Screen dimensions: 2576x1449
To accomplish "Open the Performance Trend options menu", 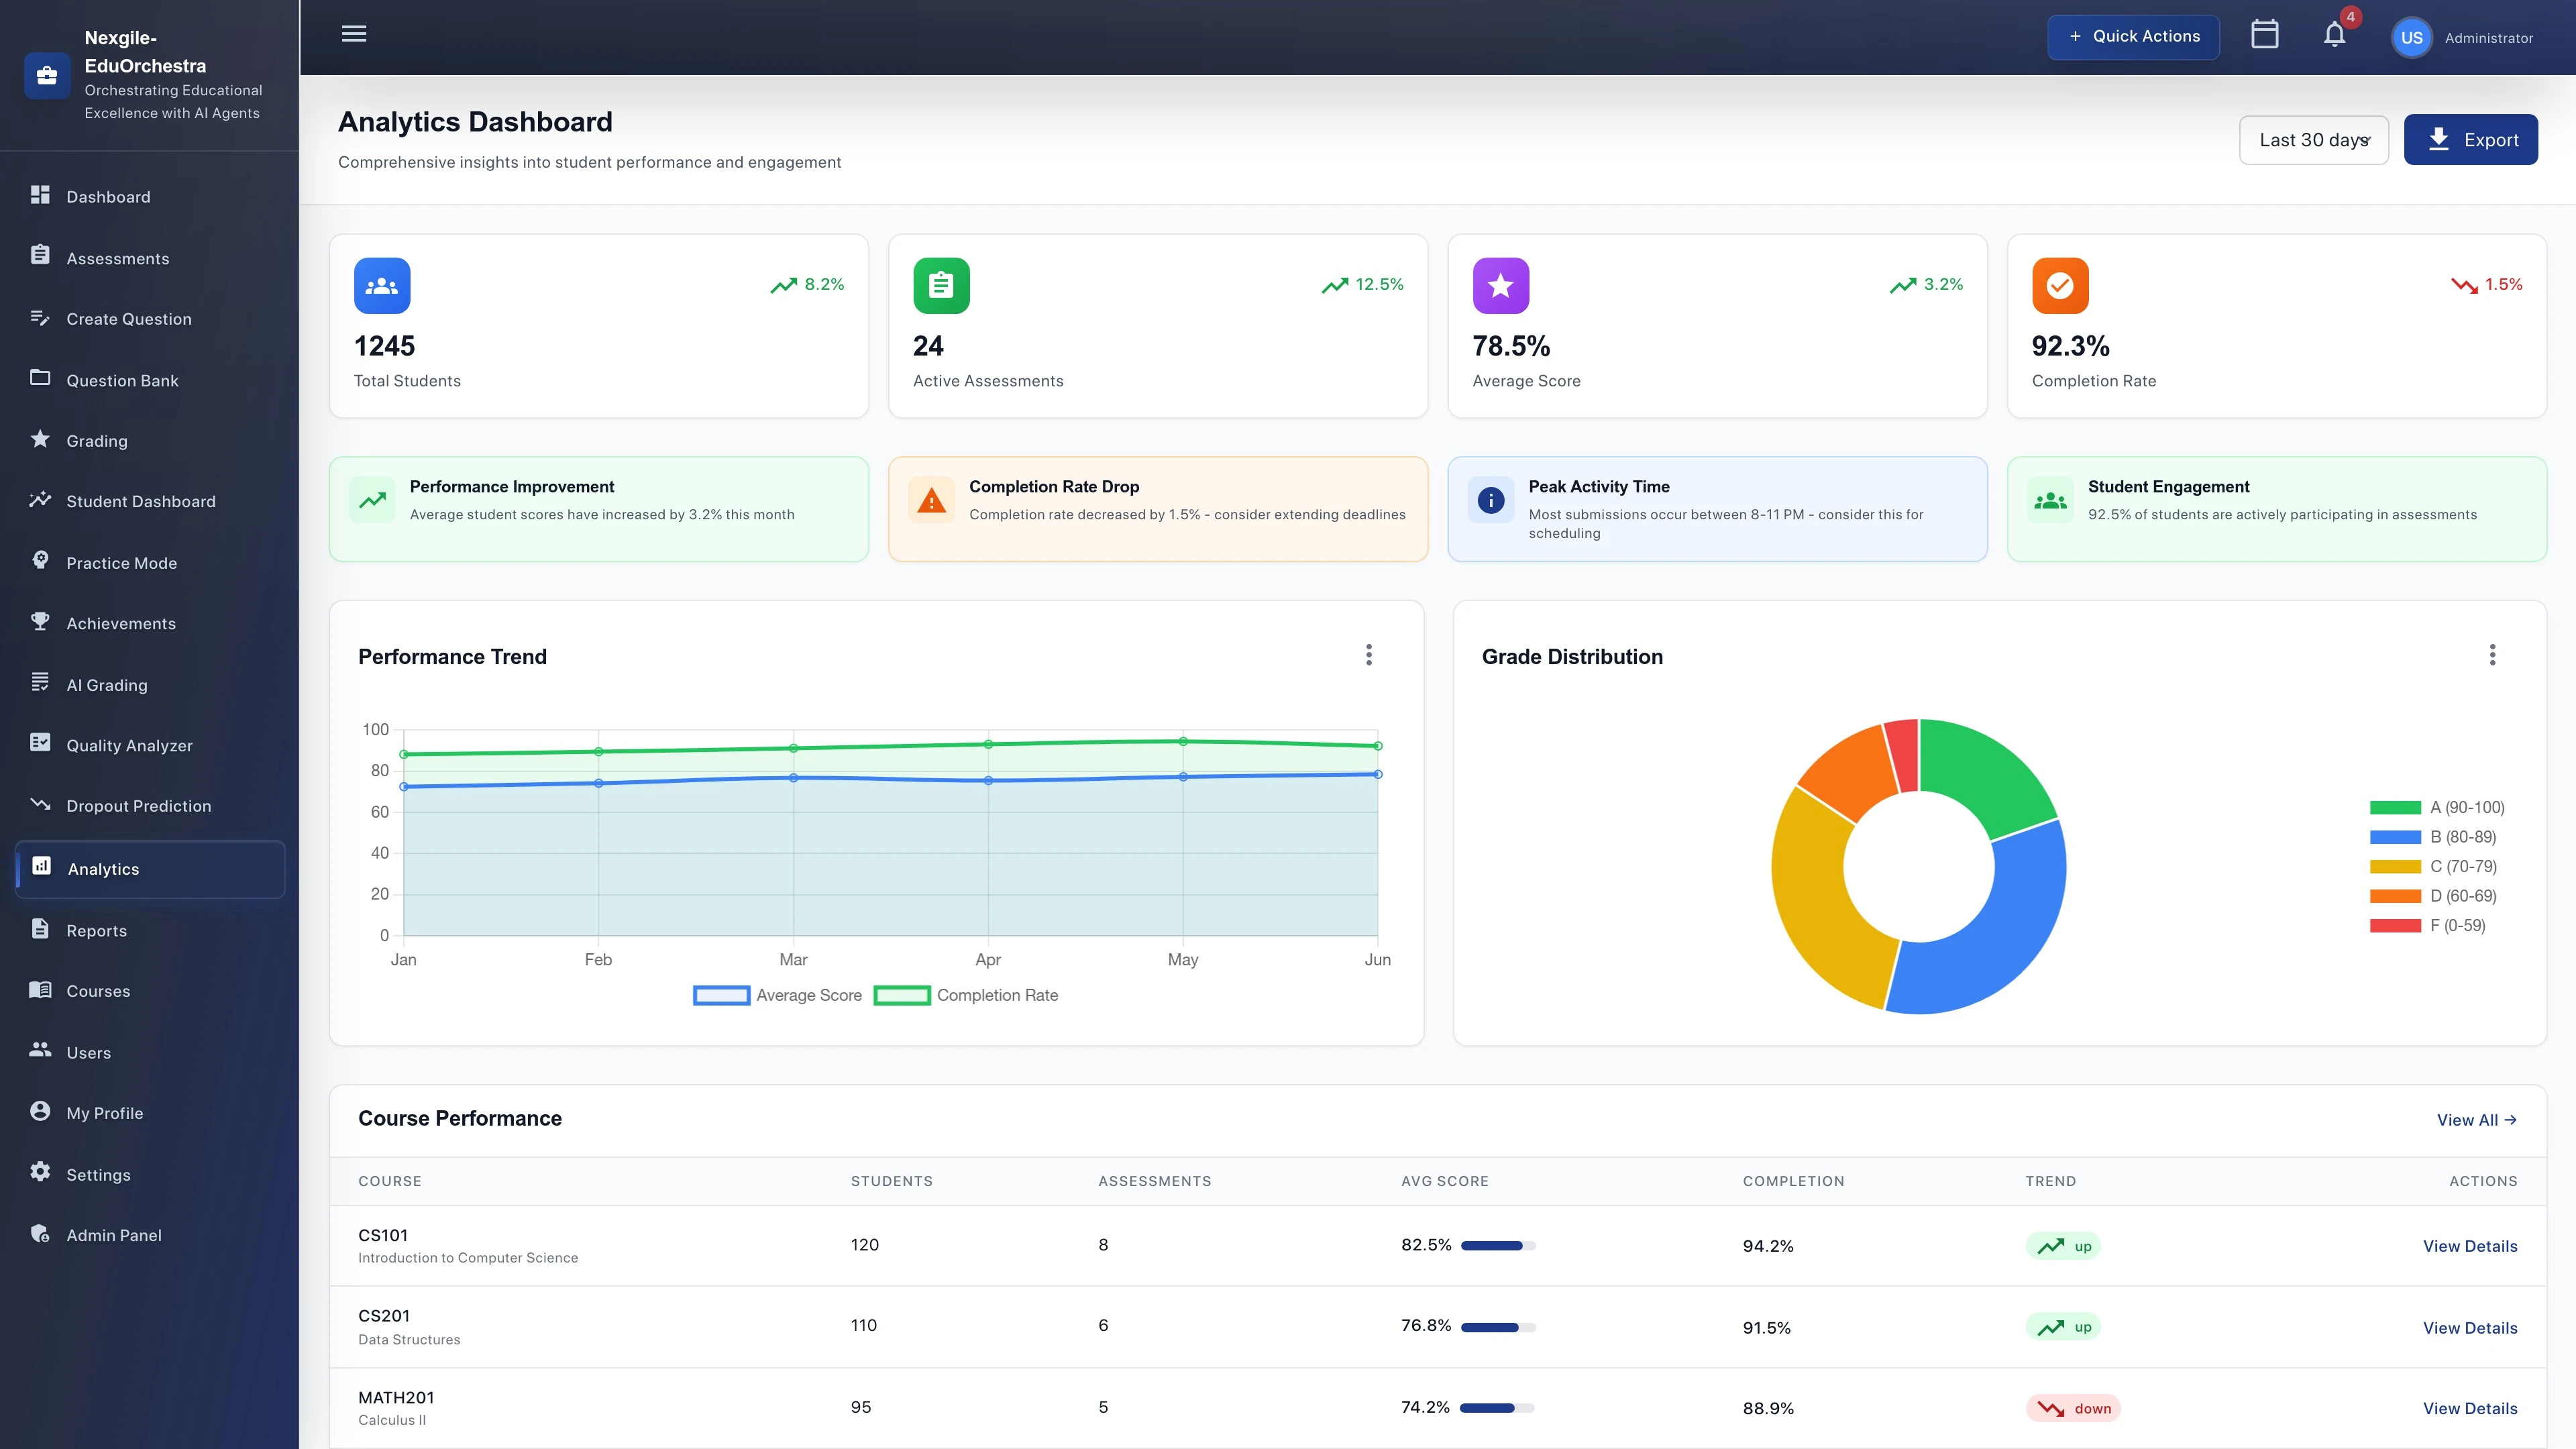I will click(1369, 655).
